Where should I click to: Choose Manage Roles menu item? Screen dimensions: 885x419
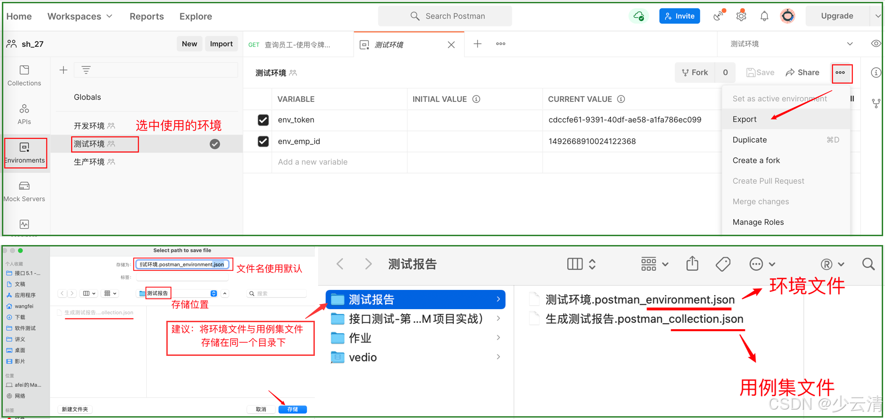point(786,222)
